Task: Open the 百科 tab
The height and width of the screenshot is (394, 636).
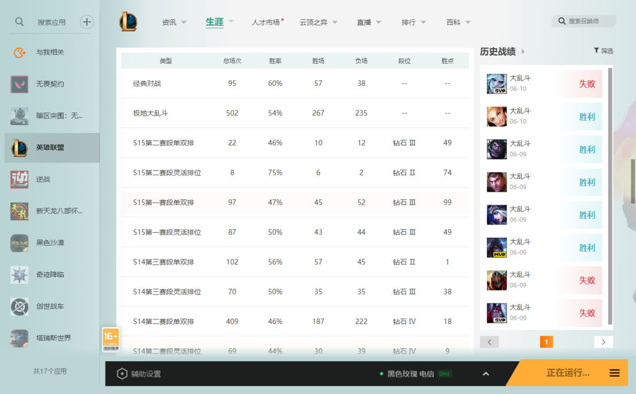Action: (453, 22)
